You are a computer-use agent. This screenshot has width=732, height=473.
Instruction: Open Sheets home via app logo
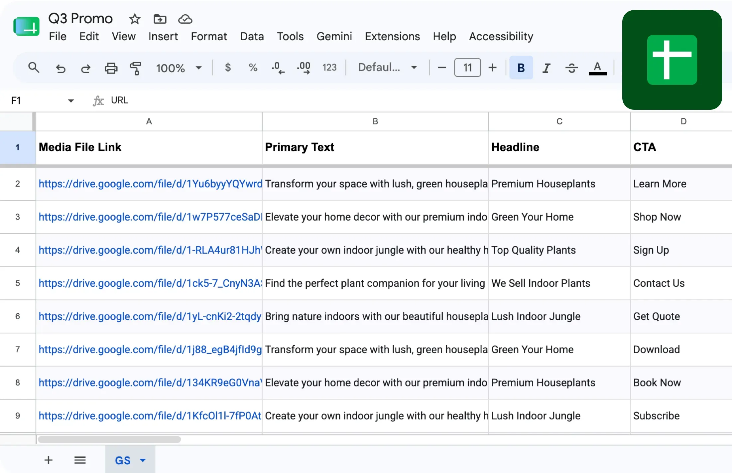coord(26,26)
